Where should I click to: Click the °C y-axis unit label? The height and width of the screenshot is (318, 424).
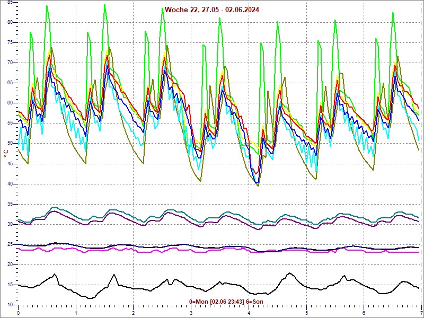click(x=6, y=154)
